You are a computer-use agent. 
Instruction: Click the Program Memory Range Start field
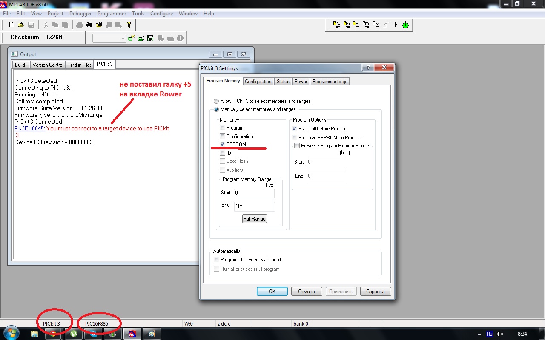(x=254, y=193)
